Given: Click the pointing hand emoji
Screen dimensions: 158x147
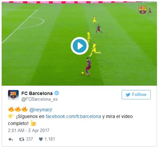Looking at the screenshot, I should (x=11, y=116).
